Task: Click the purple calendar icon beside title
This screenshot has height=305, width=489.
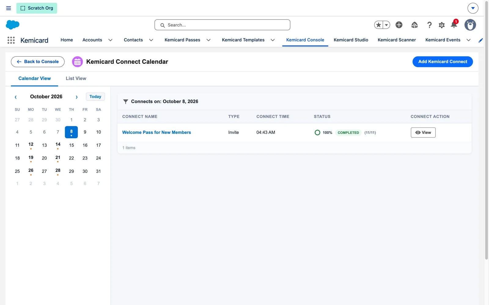Action: click(77, 62)
